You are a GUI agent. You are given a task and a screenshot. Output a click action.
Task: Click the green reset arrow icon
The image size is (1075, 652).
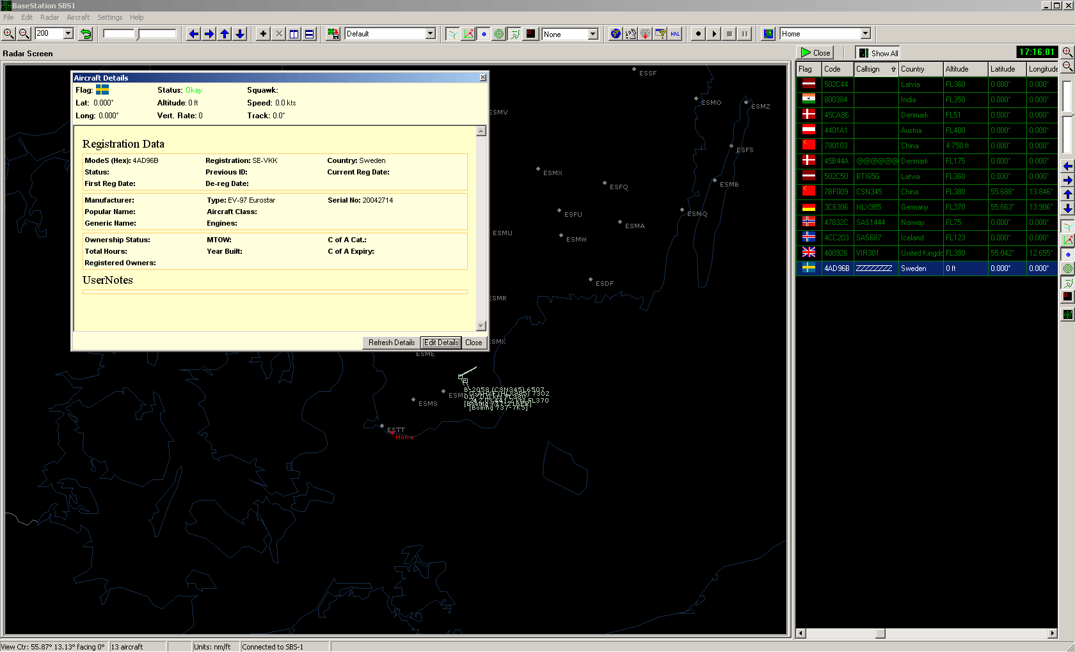(x=86, y=34)
